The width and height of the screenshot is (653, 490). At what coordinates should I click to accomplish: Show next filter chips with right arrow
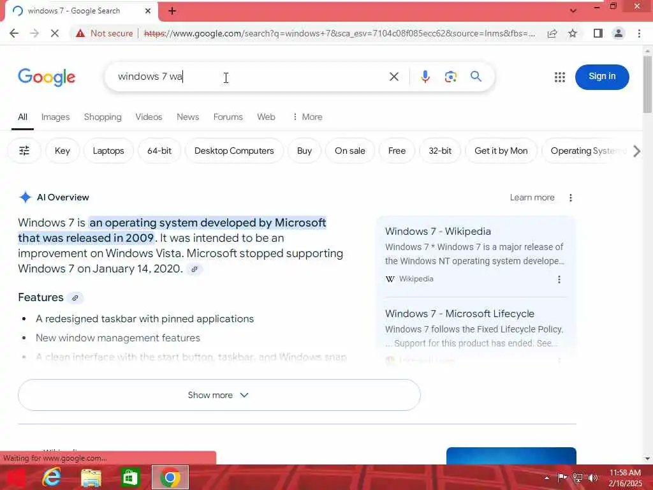tap(636, 151)
